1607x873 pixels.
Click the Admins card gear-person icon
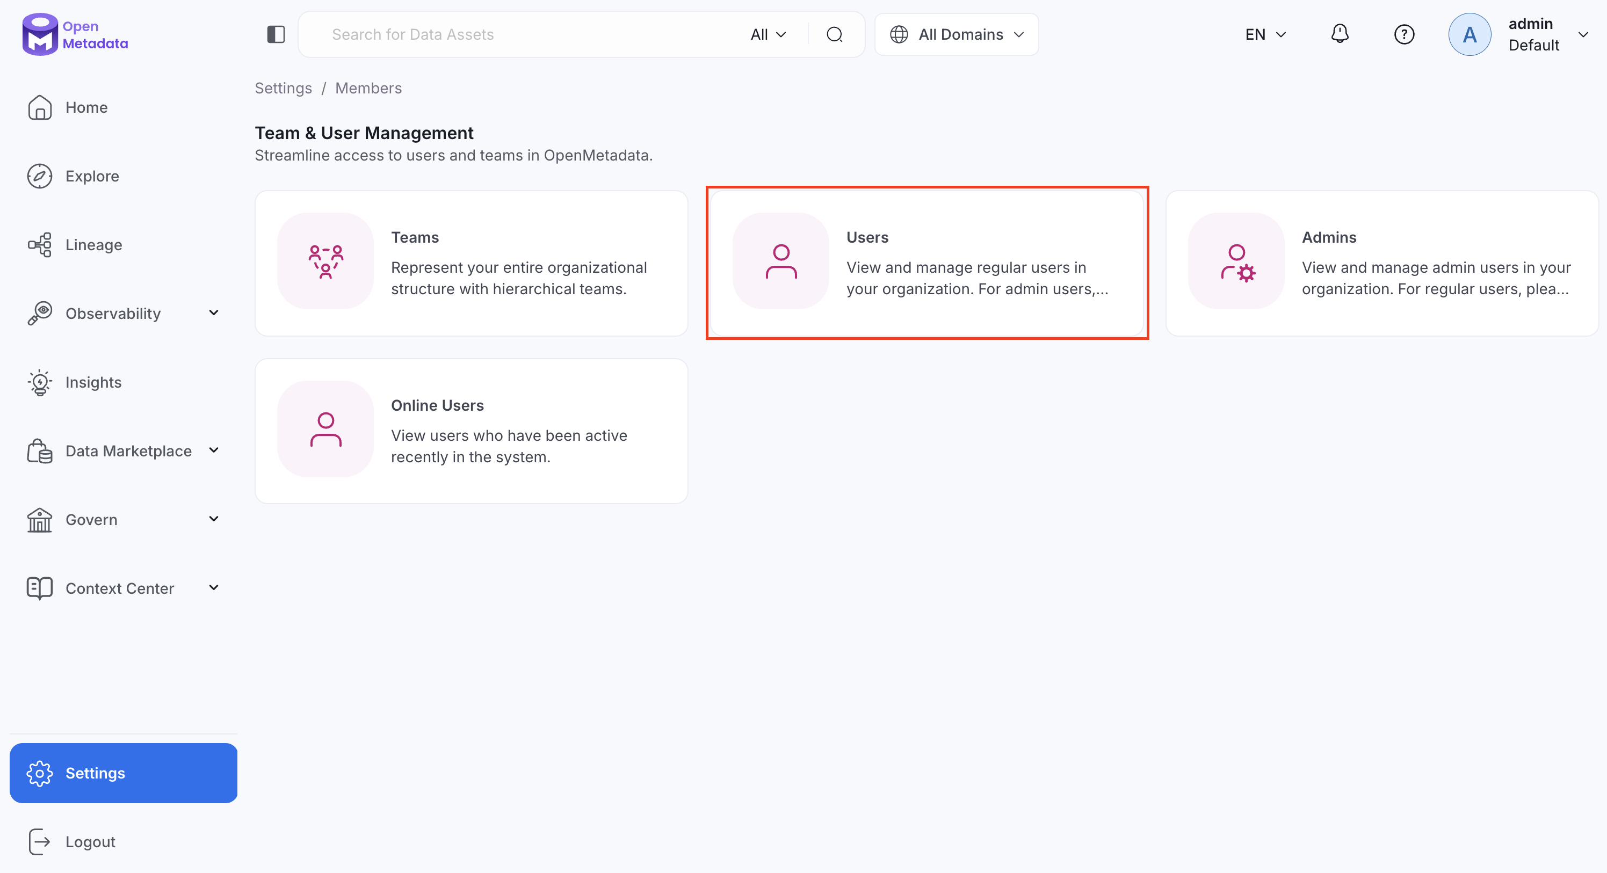pos(1236,260)
